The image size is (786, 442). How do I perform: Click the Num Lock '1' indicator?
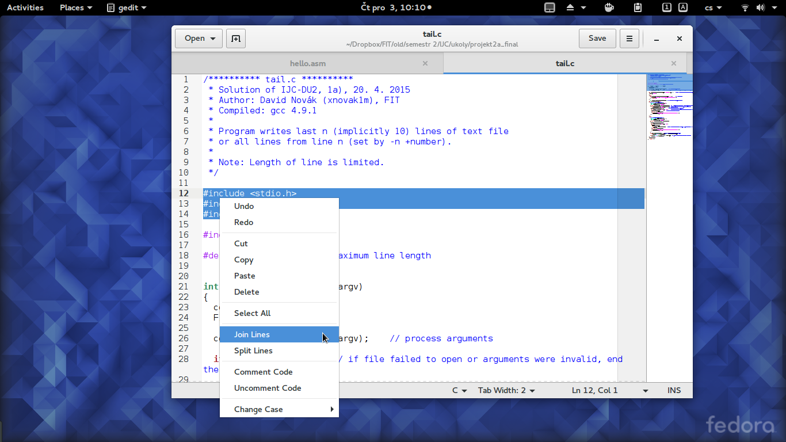pos(666,7)
